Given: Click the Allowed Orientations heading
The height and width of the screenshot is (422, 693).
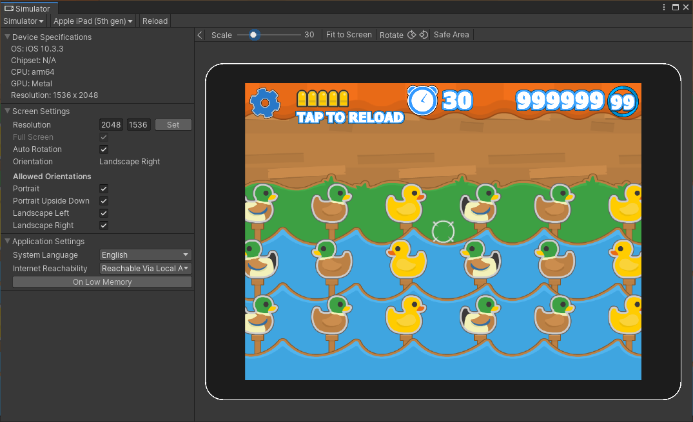Looking at the screenshot, I should coord(52,177).
